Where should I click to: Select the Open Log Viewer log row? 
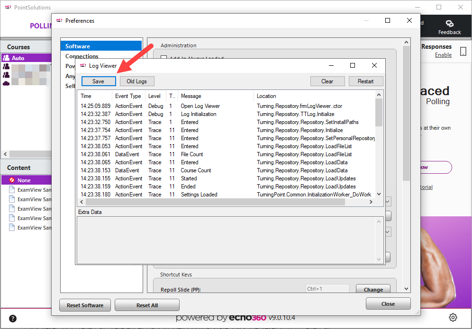coord(227,106)
